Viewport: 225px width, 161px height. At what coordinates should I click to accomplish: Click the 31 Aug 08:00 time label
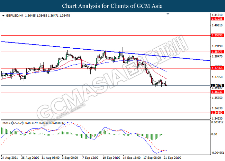pyautogui.click(x=51, y=158)
